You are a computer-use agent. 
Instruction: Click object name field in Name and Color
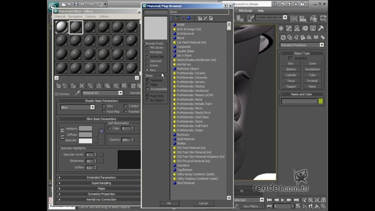(x=299, y=101)
